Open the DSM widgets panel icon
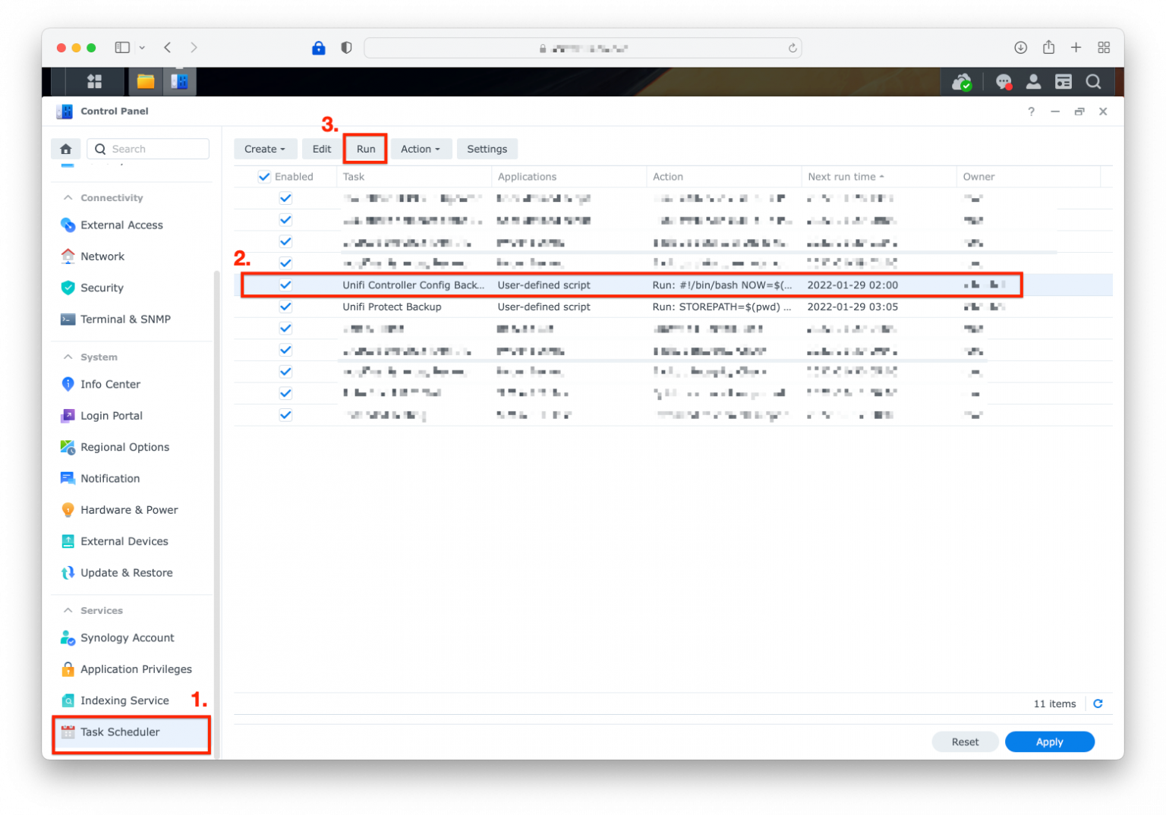 (1064, 82)
